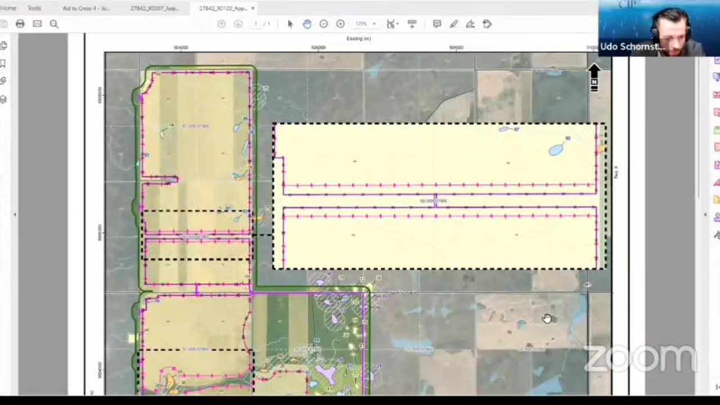Image resolution: width=720 pixels, height=405 pixels.
Task: Open the 'Aid to Cross 4' document tab
Action: point(86,8)
